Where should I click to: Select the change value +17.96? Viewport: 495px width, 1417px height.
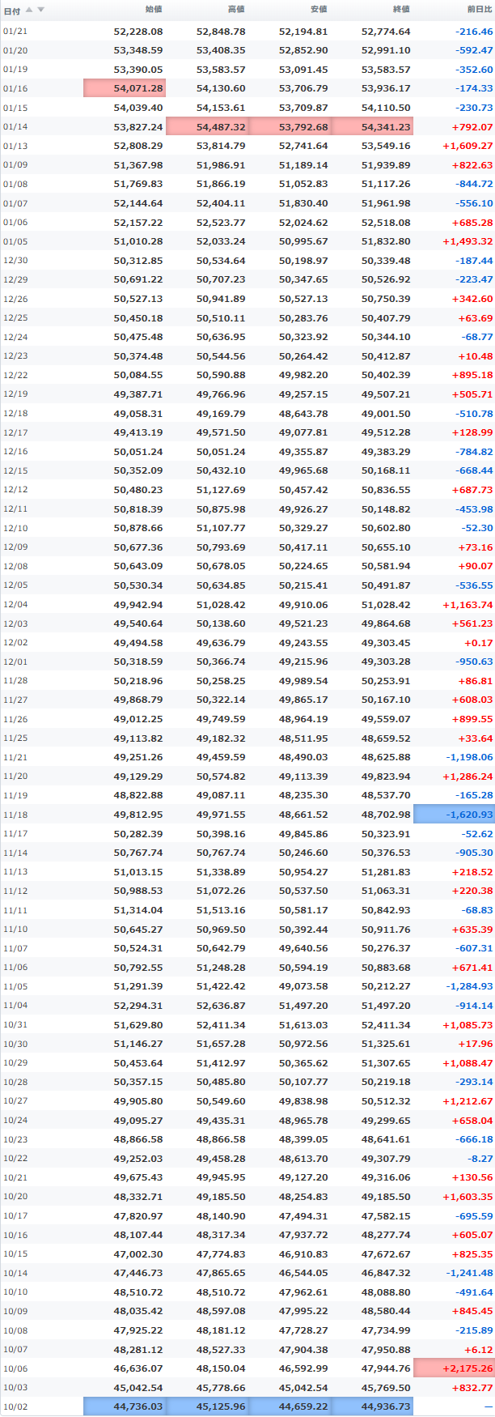coord(476,1044)
